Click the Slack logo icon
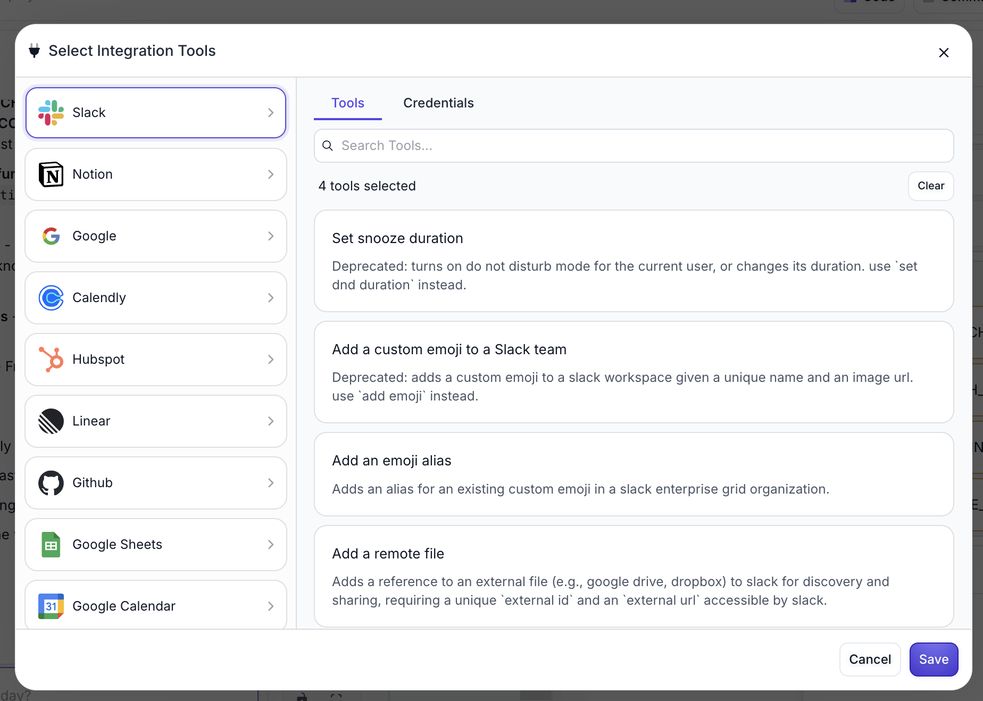This screenshot has width=983, height=701. pyautogui.click(x=51, y=113)
